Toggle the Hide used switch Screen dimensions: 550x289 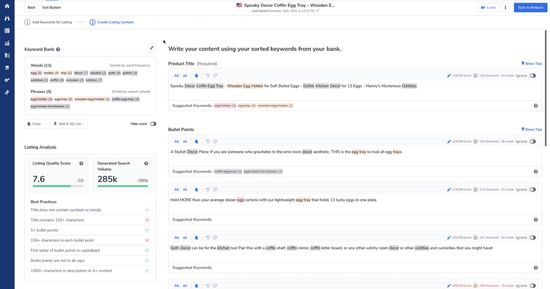pyautogui.click(x=153, y=124)
